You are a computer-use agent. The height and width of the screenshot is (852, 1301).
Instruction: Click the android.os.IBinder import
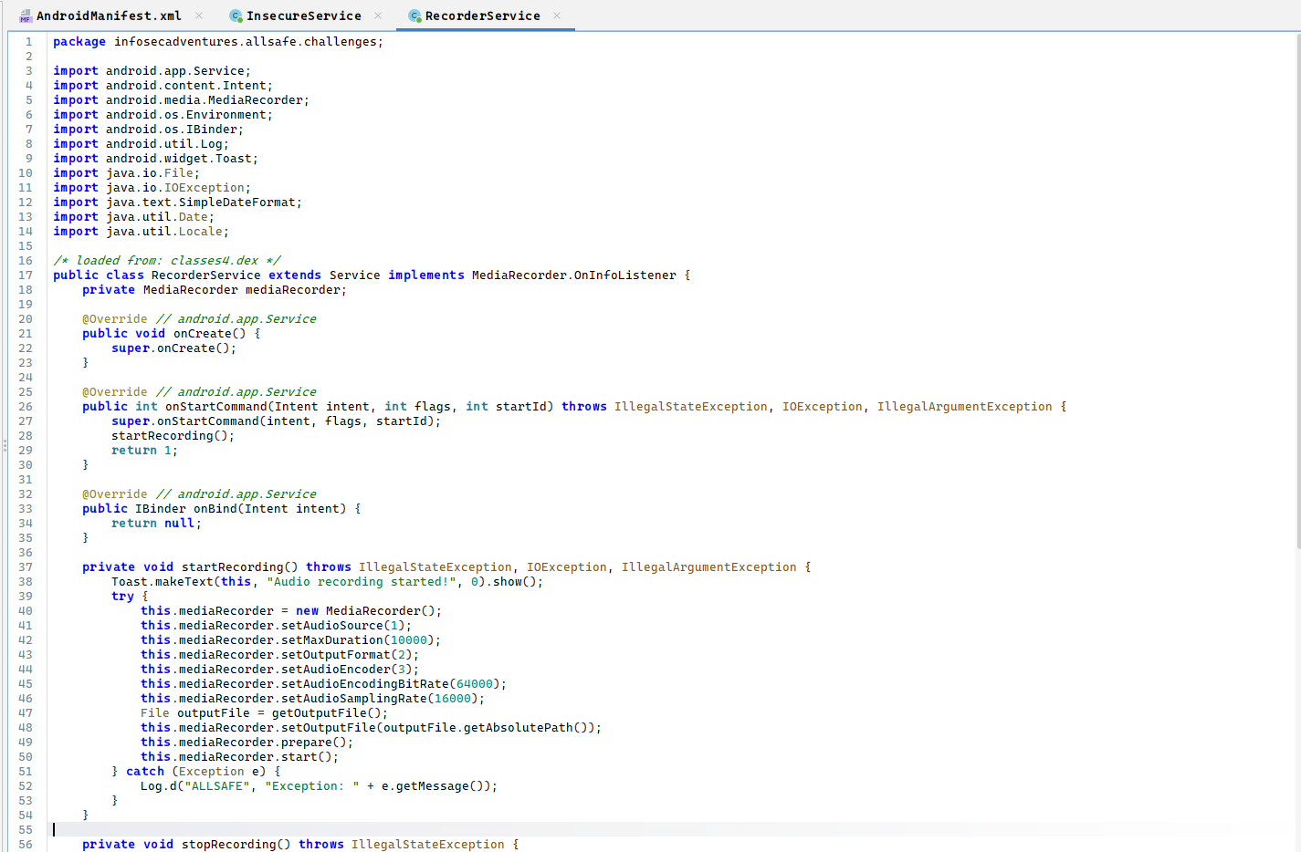(171, 130)
